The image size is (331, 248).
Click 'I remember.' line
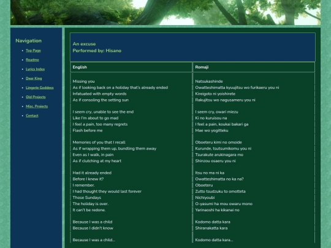click(x=83, y=185)
